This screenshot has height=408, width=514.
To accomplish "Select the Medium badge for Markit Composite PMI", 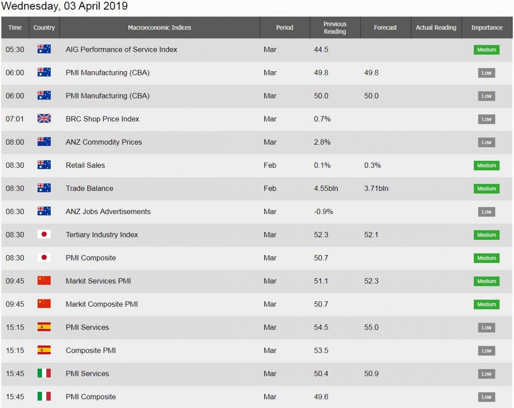I will pyautogui.click(x=486, y=304).
